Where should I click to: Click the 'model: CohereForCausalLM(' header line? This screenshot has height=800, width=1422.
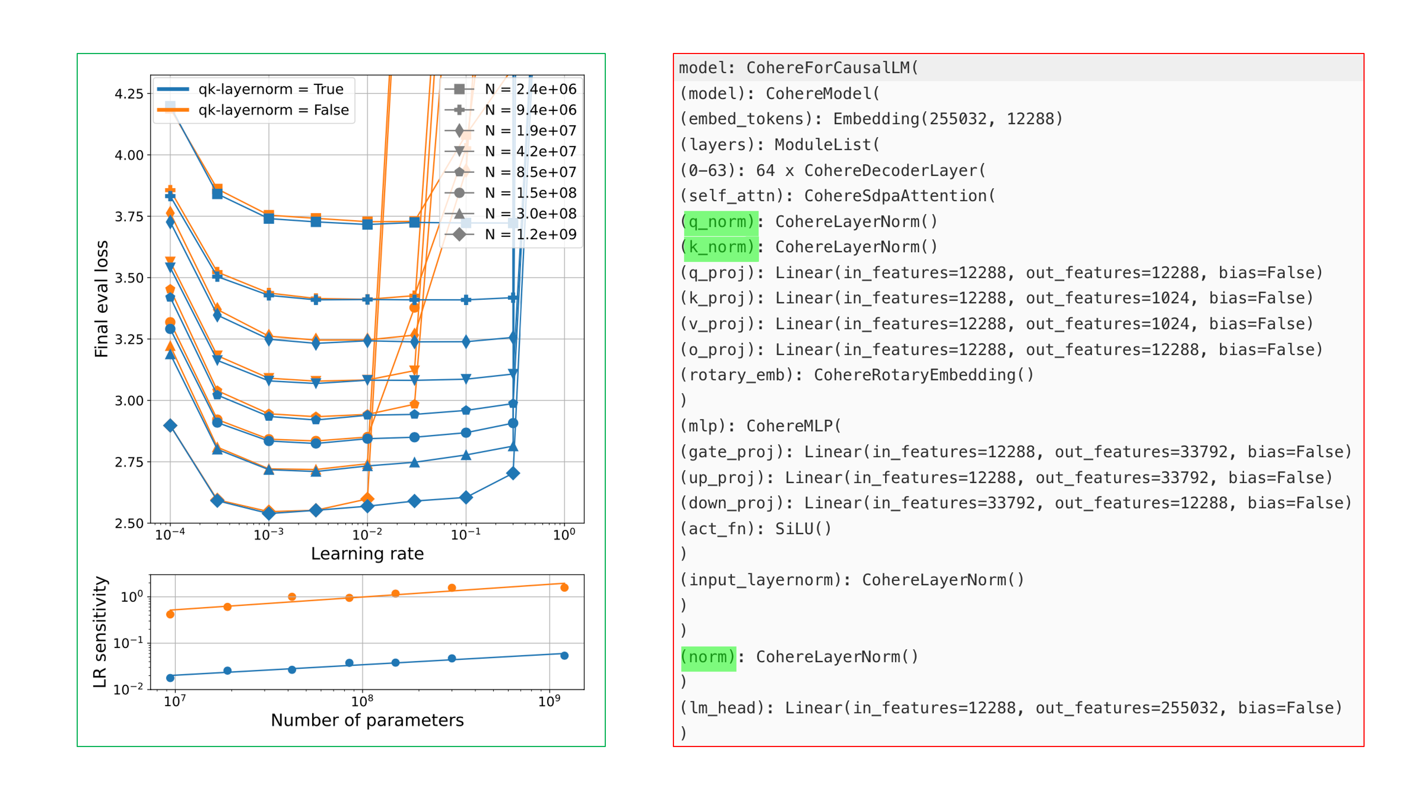(798, 68)
